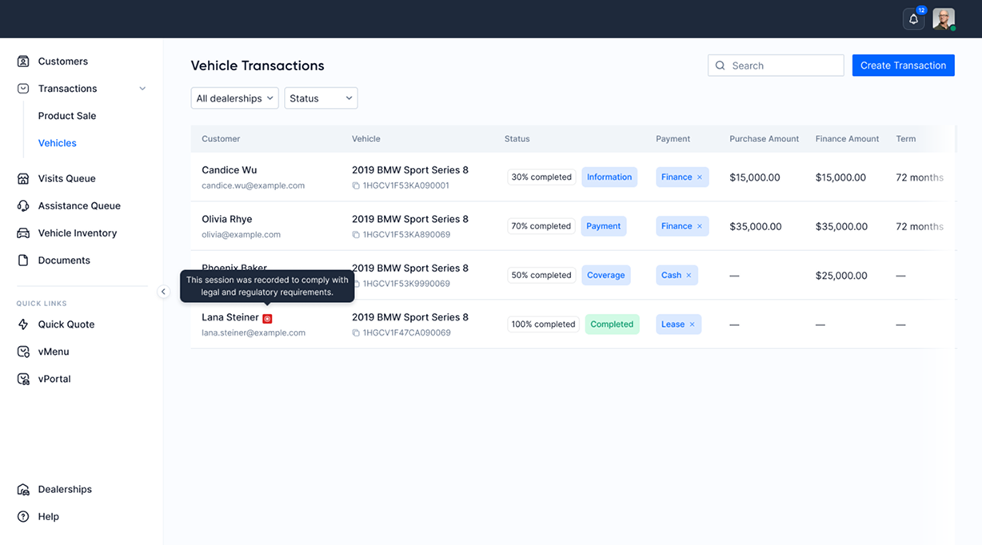
Task: Copy VIN 1HGCV1F53KA090001 using copy icon
Action: pos(356,185)
